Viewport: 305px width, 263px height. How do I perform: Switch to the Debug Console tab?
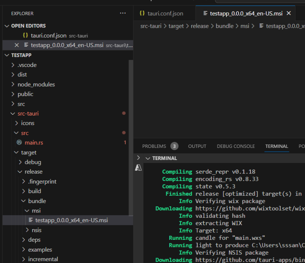coord(236,146)
